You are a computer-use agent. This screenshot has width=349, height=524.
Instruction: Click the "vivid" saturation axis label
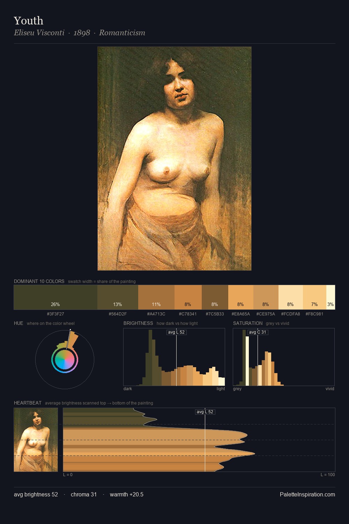(330, 389)
